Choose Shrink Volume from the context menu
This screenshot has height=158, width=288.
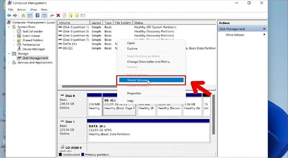(x=137, y=80)
